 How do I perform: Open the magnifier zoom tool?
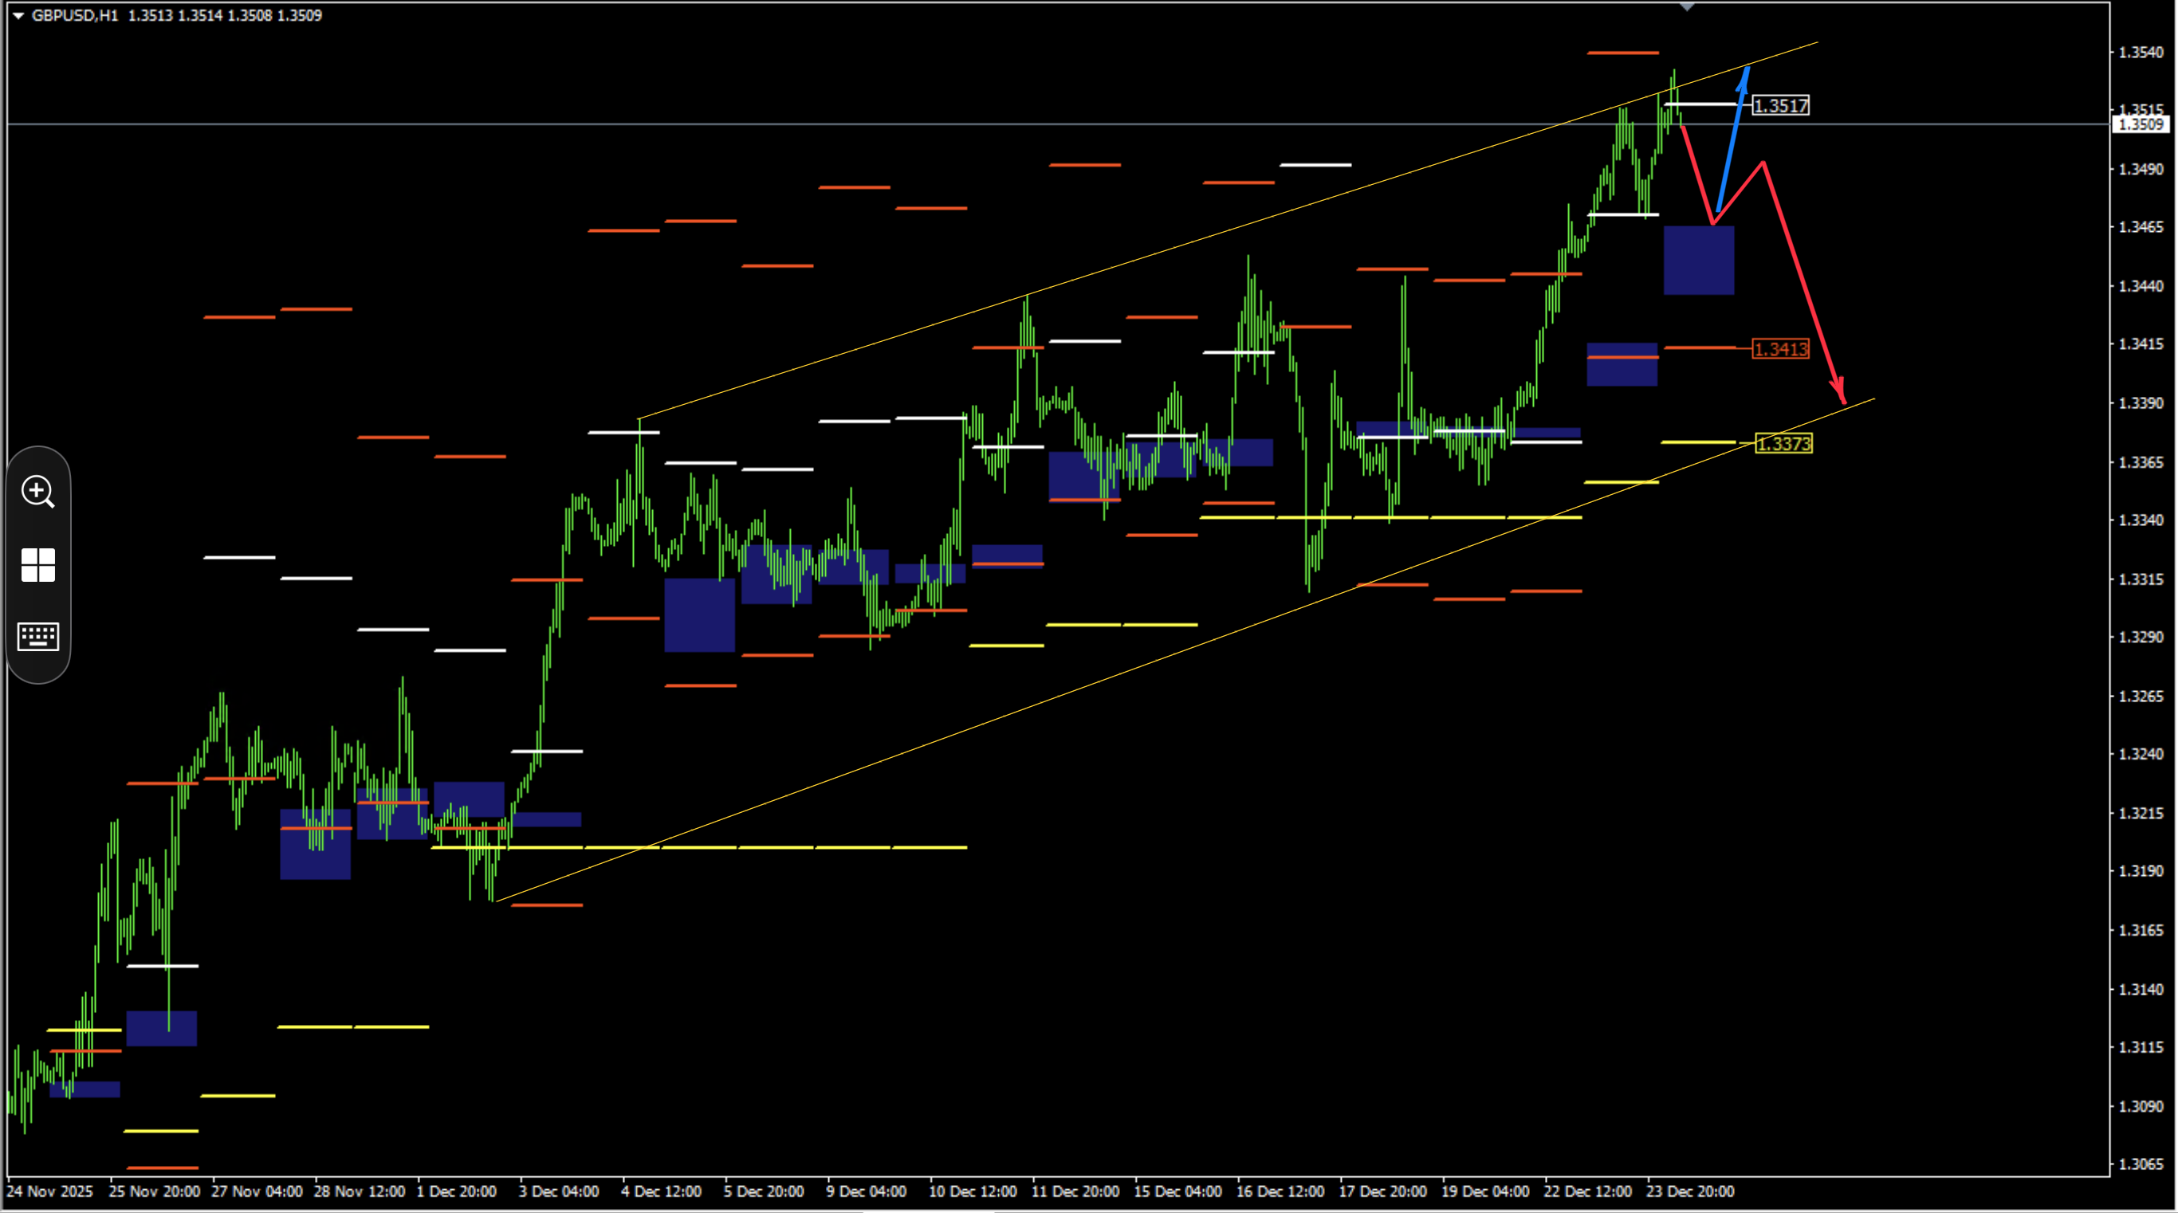38,491
